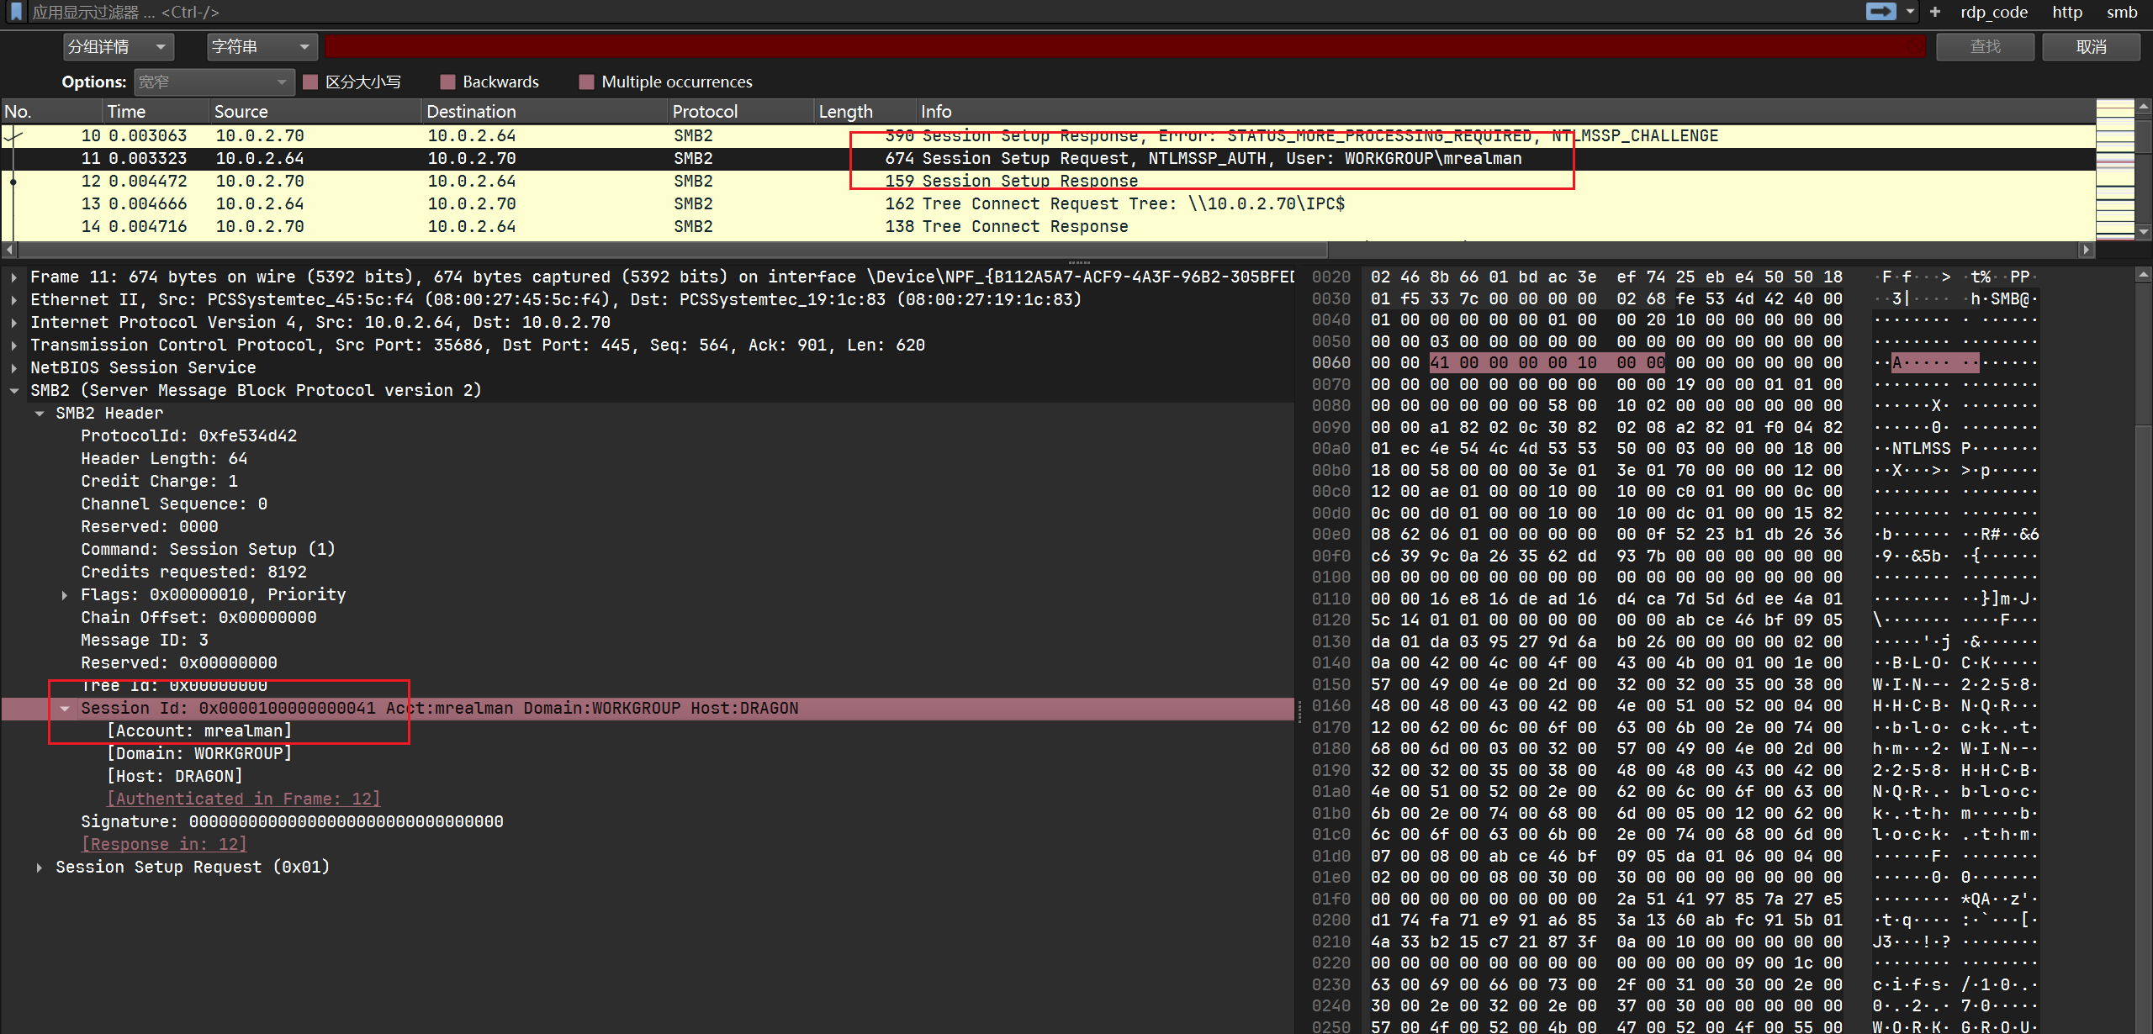The width and height of the screenshot is (2153, 1034).
Task: Expand the Flags: 0x00000010 tree node
Action: (x=65, y=595)
